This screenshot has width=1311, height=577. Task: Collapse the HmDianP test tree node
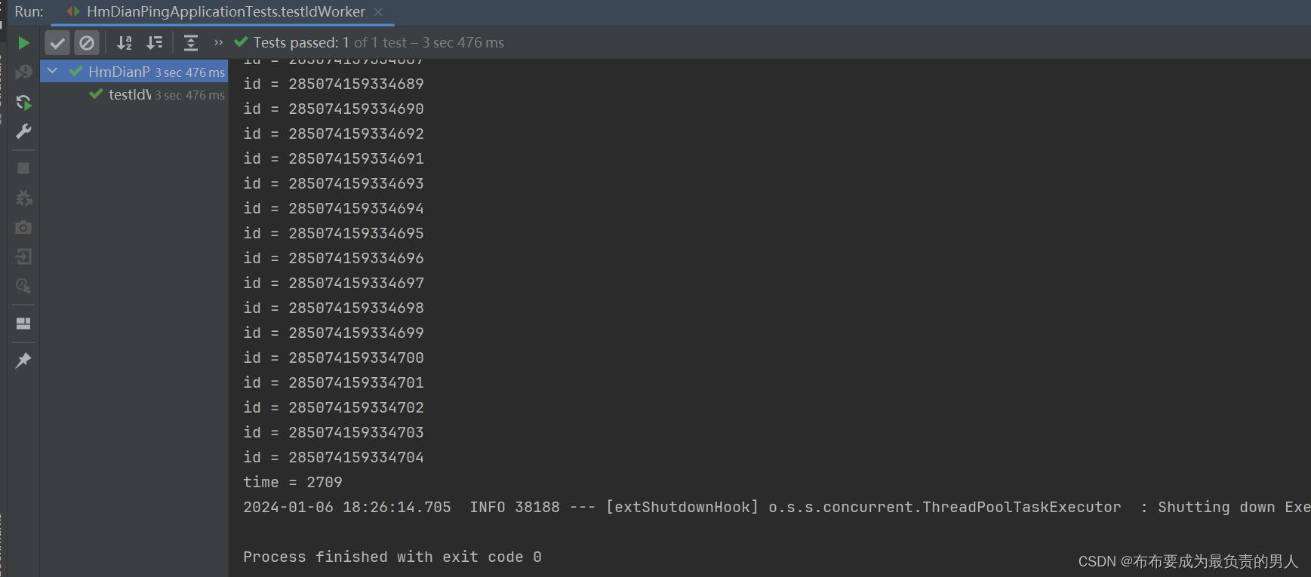coord(52,71)
